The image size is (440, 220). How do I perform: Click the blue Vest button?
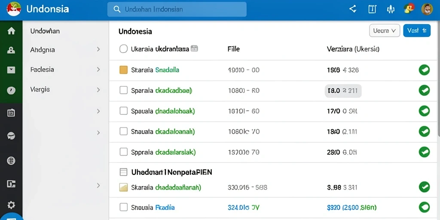point(417,31)
